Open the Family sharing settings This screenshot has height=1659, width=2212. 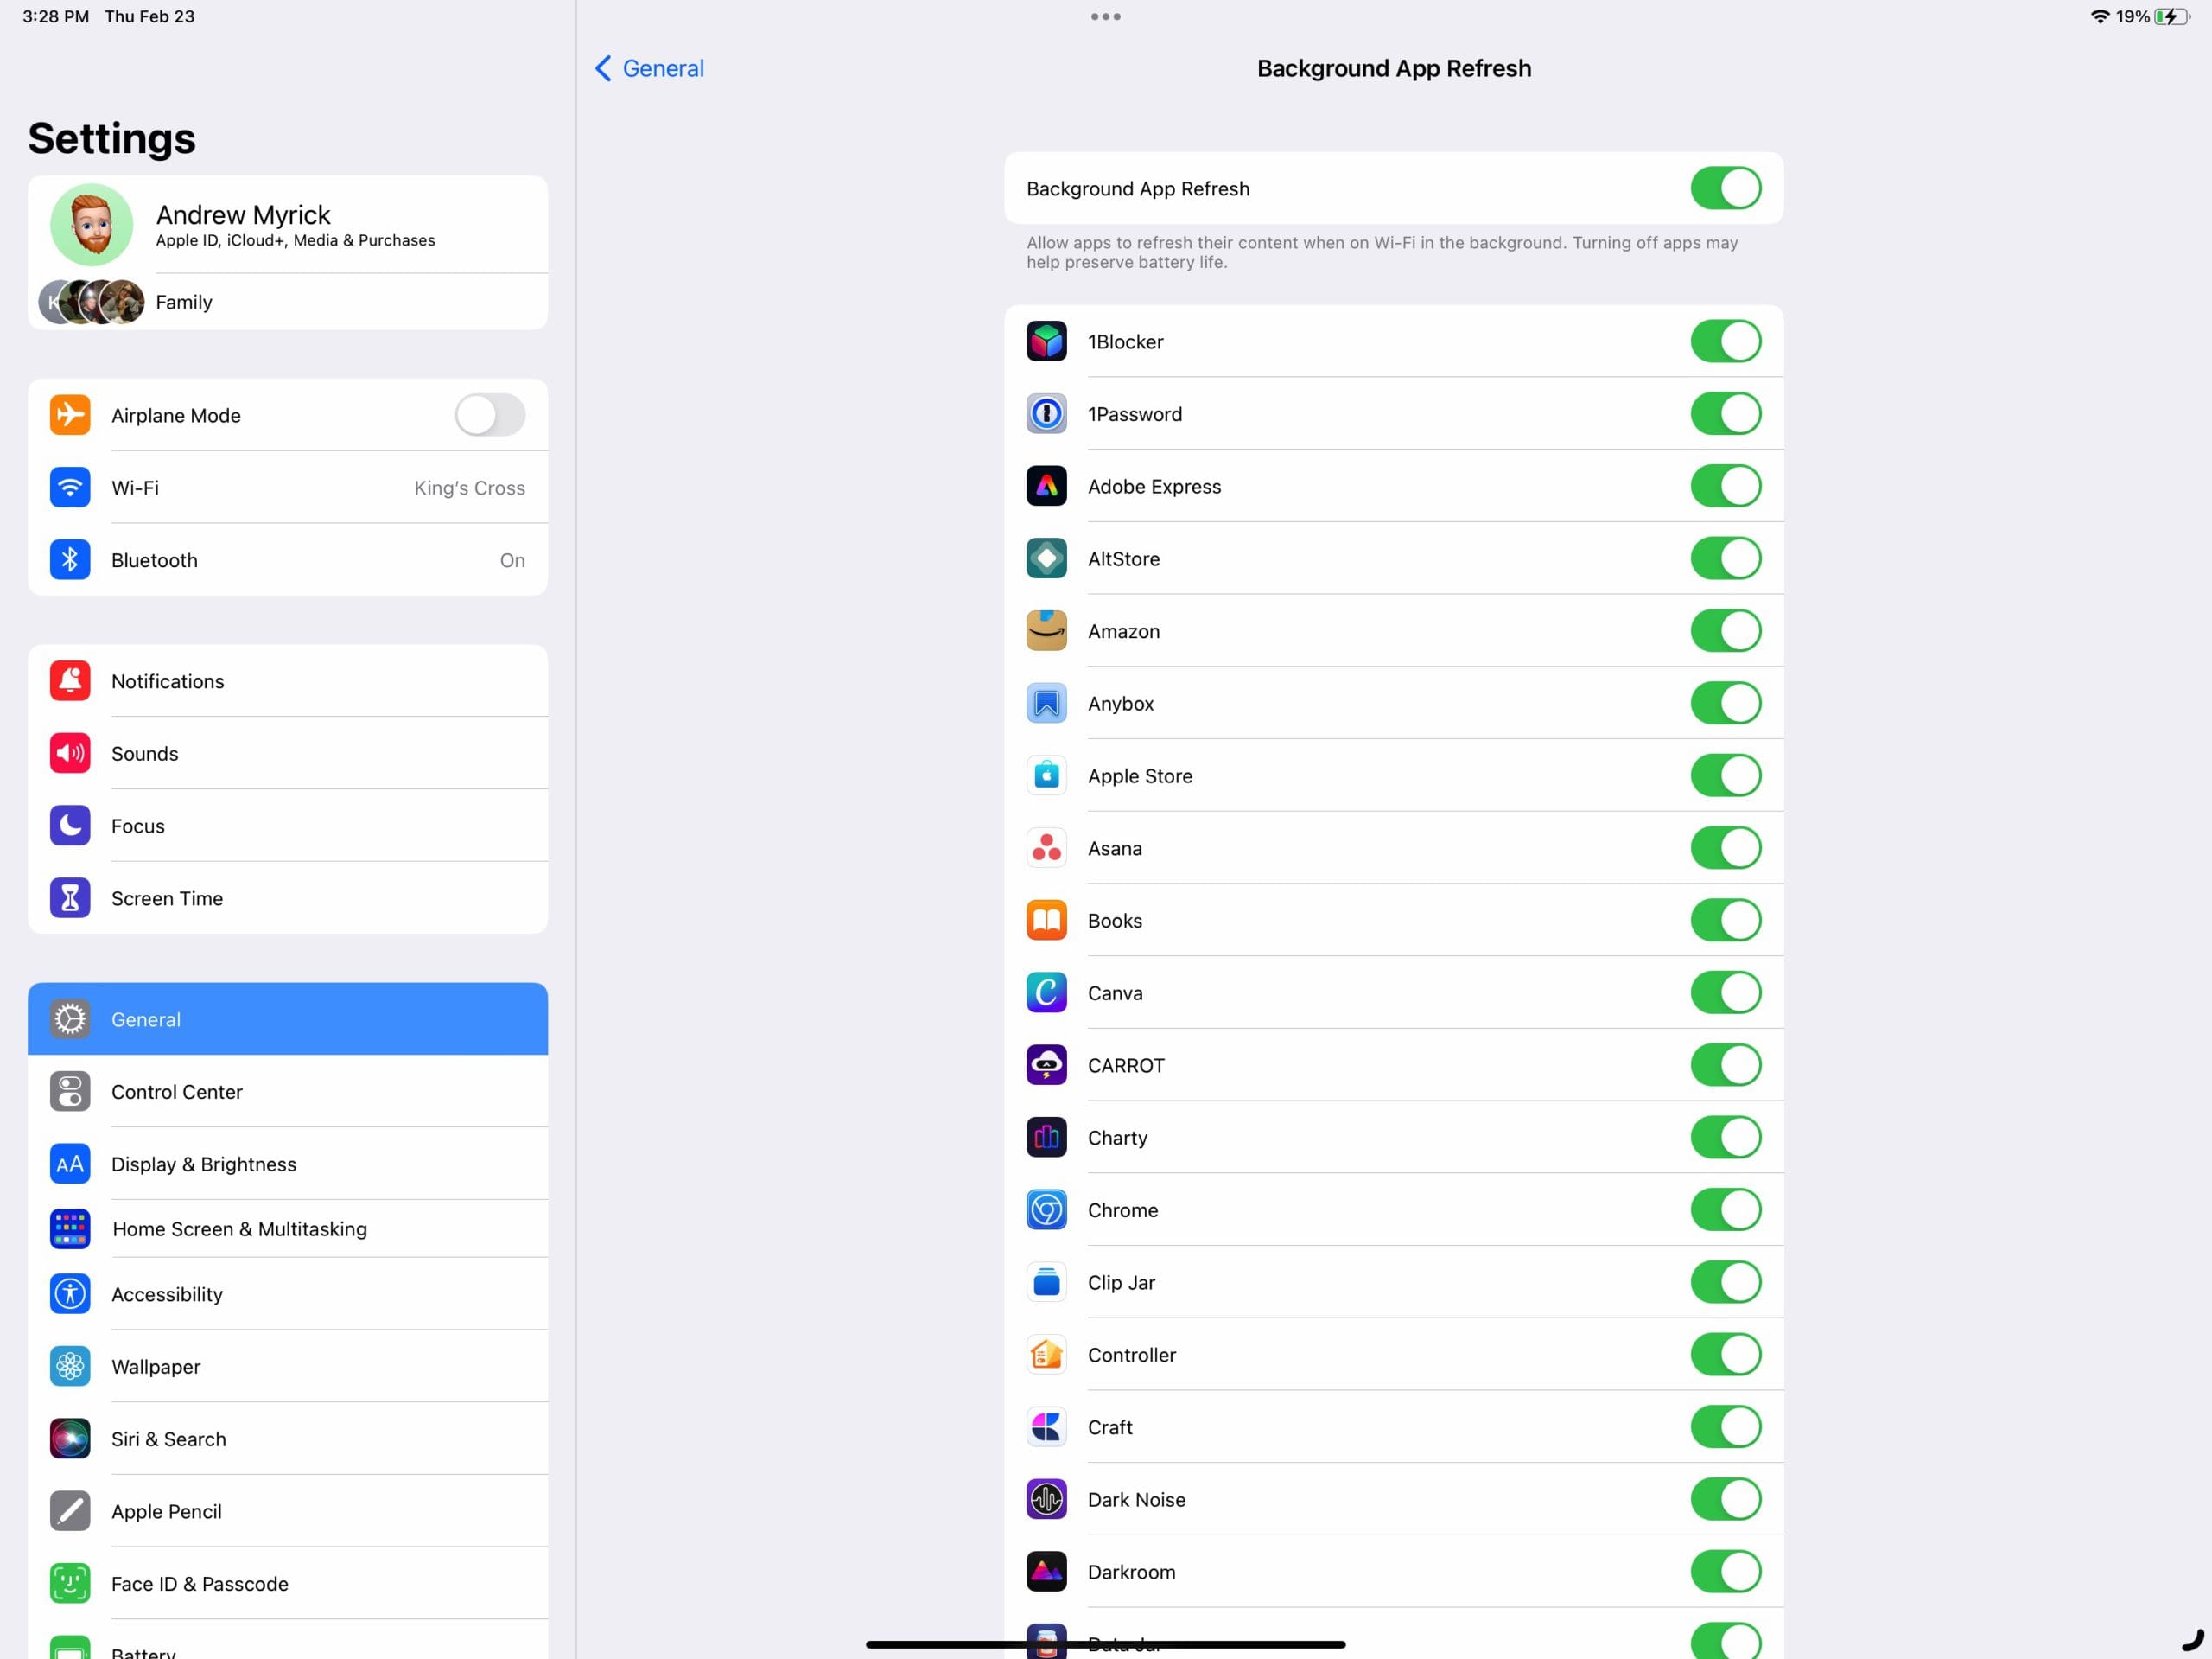286,302
